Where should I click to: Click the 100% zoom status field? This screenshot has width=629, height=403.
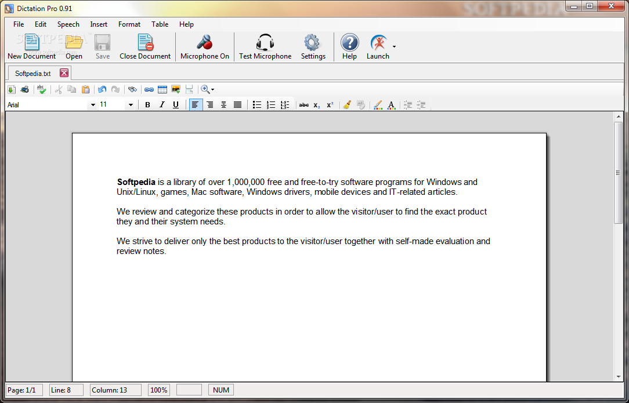[159, 390]
